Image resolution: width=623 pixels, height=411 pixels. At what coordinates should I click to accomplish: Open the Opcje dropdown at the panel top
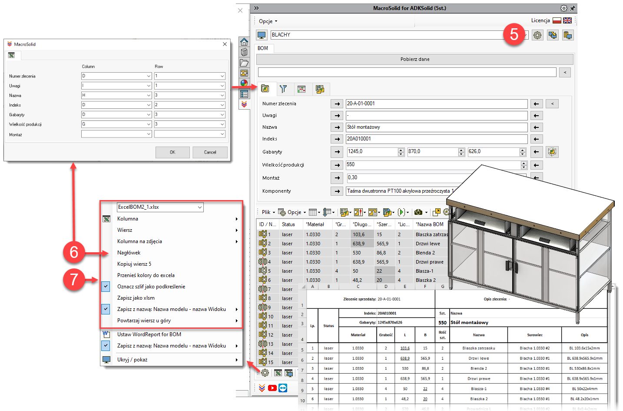tap(268, 21)
